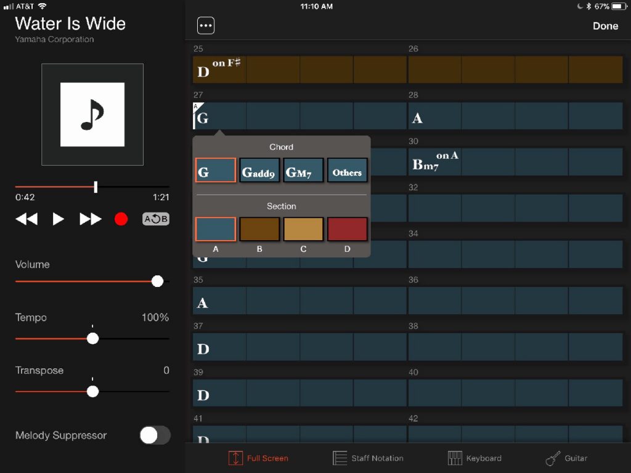
Task: Enable A-B repeat mode
Action: (155, 219)
